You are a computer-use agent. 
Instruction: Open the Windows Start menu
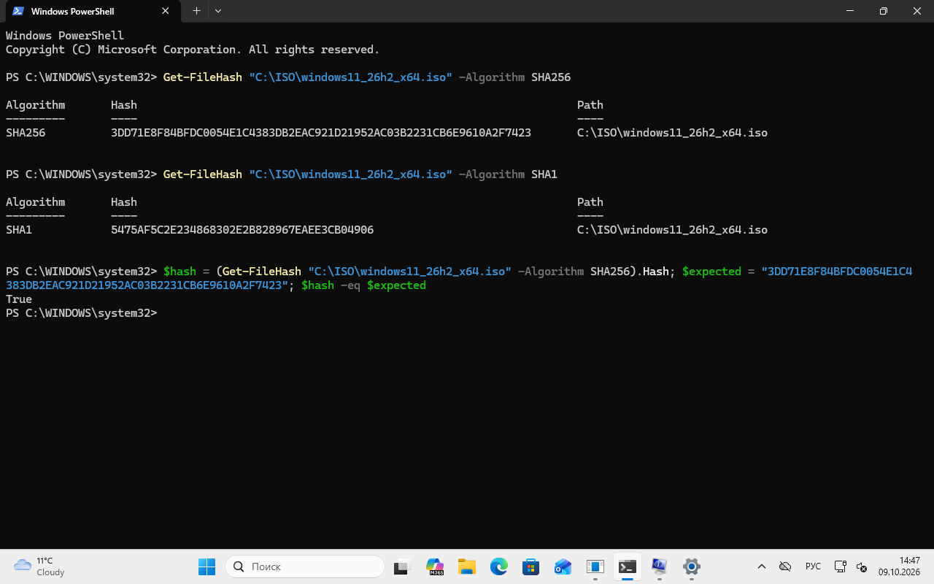coord(207,566)
